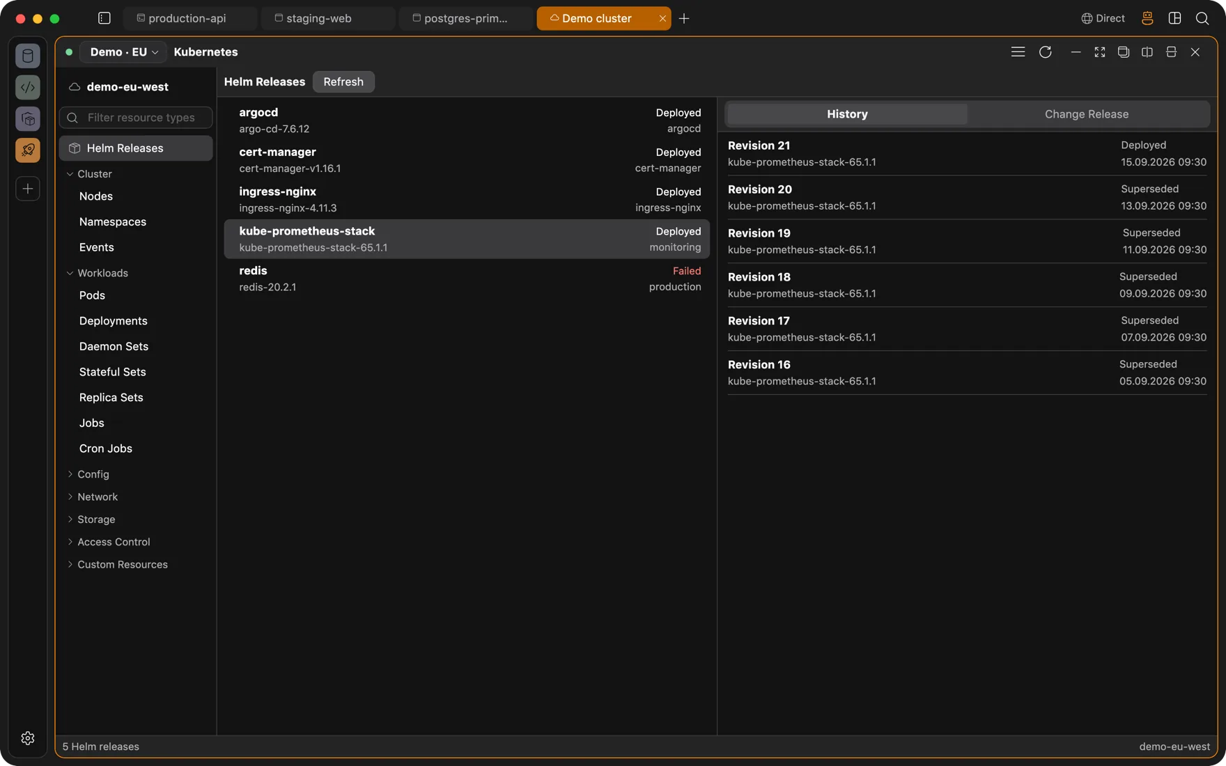Screen dimensions: 1226x766
Task: Open the Demo · EU environment dropdown
Action: (x=123, y=52)
